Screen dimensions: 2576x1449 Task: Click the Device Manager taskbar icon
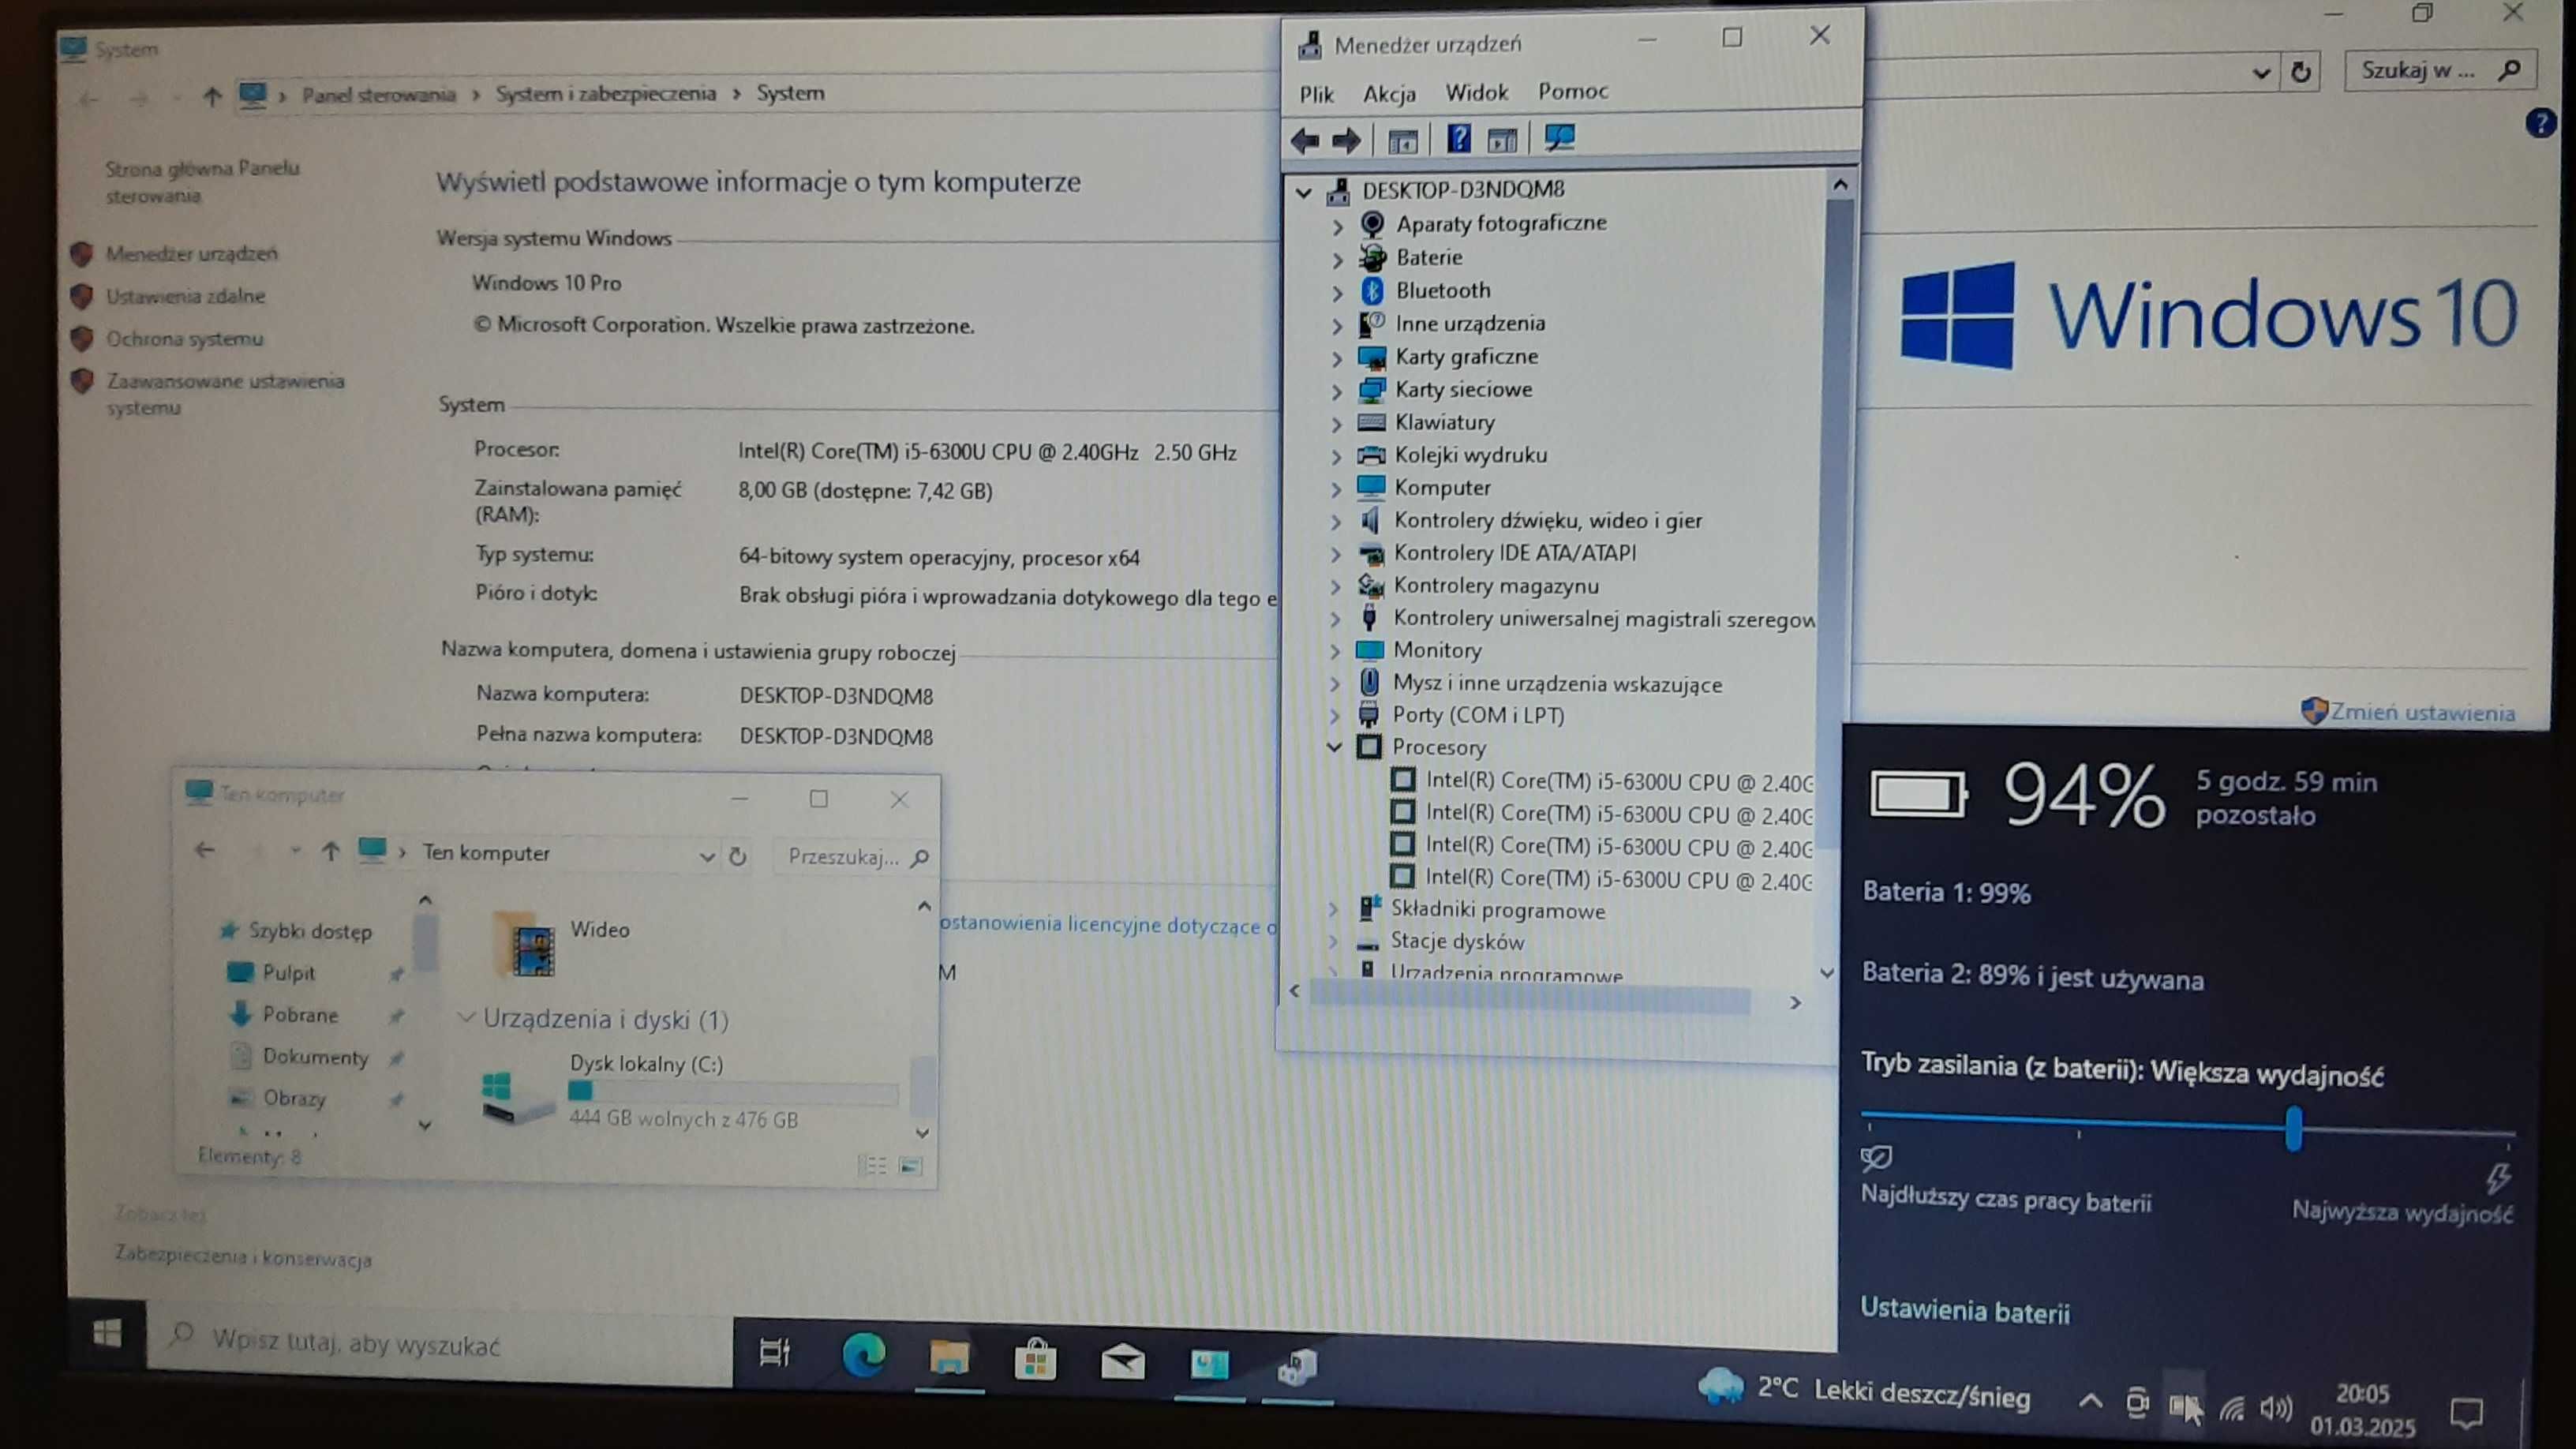pos(1297,1367)
